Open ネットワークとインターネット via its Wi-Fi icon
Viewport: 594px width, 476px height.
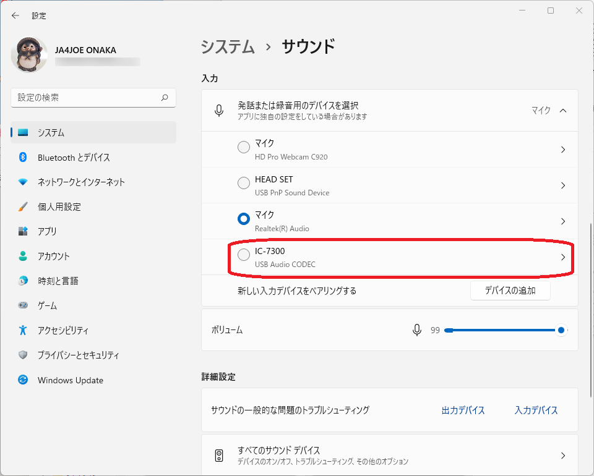pyautogui.click(x=23, y=182)
